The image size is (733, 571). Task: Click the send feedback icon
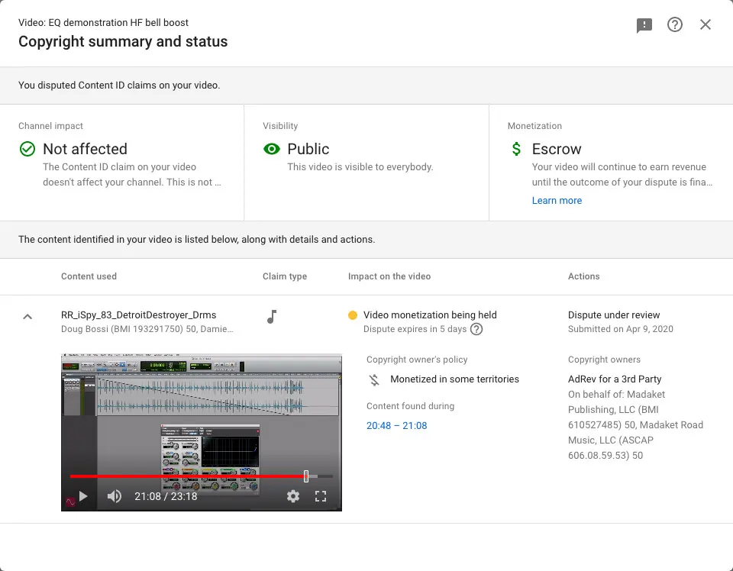[644, 24]
